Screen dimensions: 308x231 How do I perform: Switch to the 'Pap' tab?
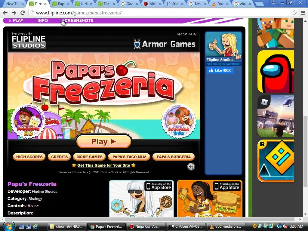point(61,4)
